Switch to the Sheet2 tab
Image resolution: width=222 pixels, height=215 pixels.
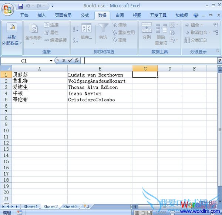[51, 206]
